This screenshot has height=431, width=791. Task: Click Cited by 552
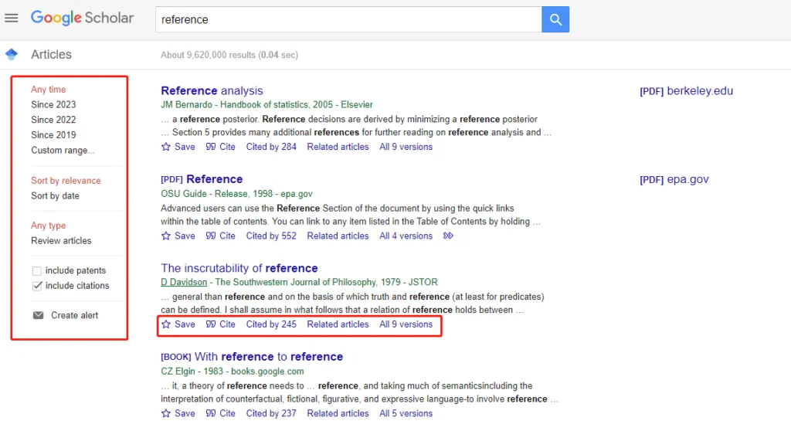271,236
